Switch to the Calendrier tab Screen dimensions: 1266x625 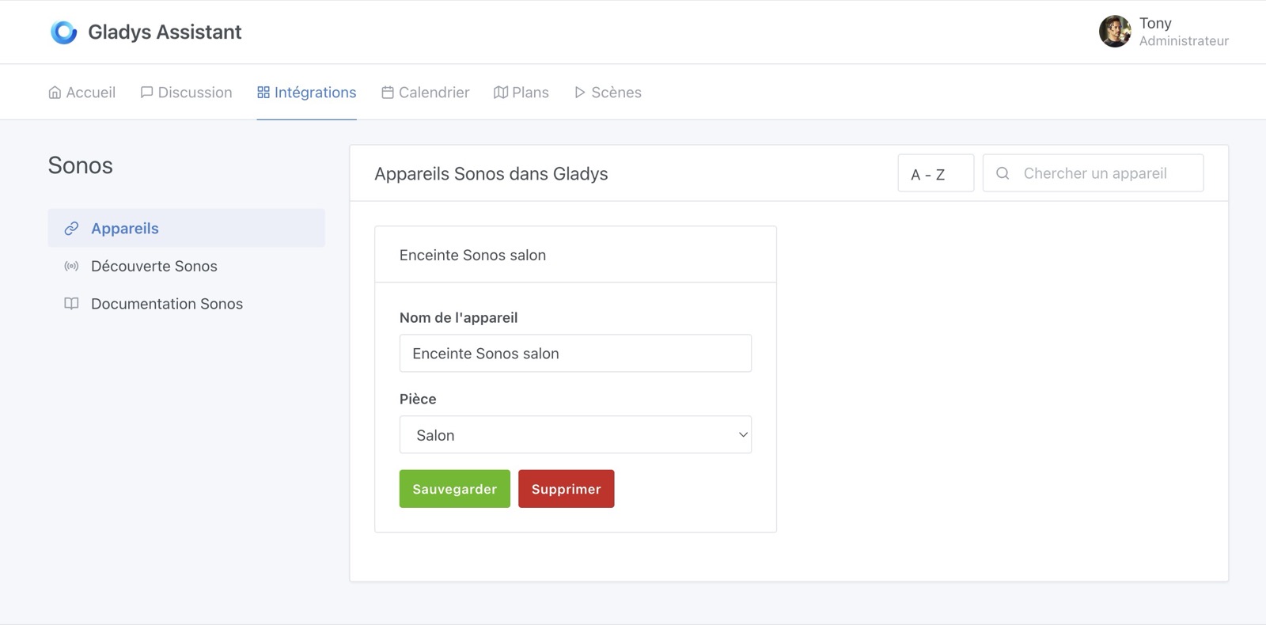(x=434, y=93)
